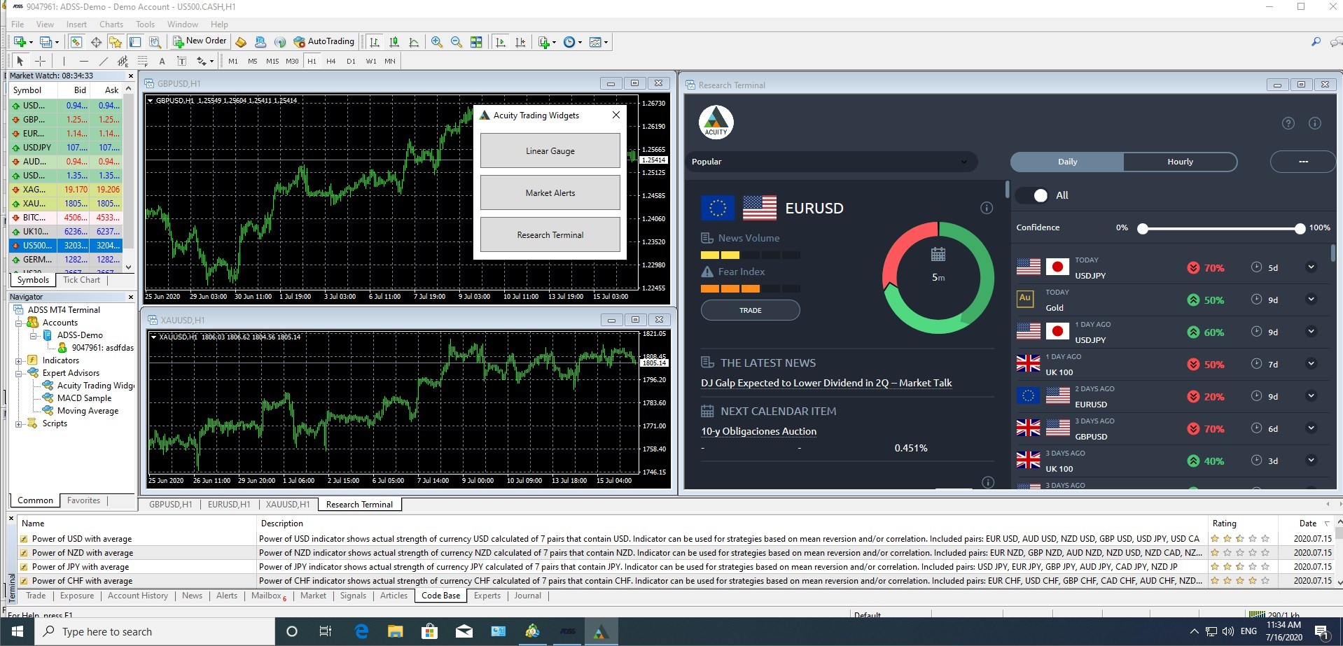Viewport: 1343px width, 646px height.
Task: Toggle the All switch in Research Terminal
Action: pos(1032,195)
